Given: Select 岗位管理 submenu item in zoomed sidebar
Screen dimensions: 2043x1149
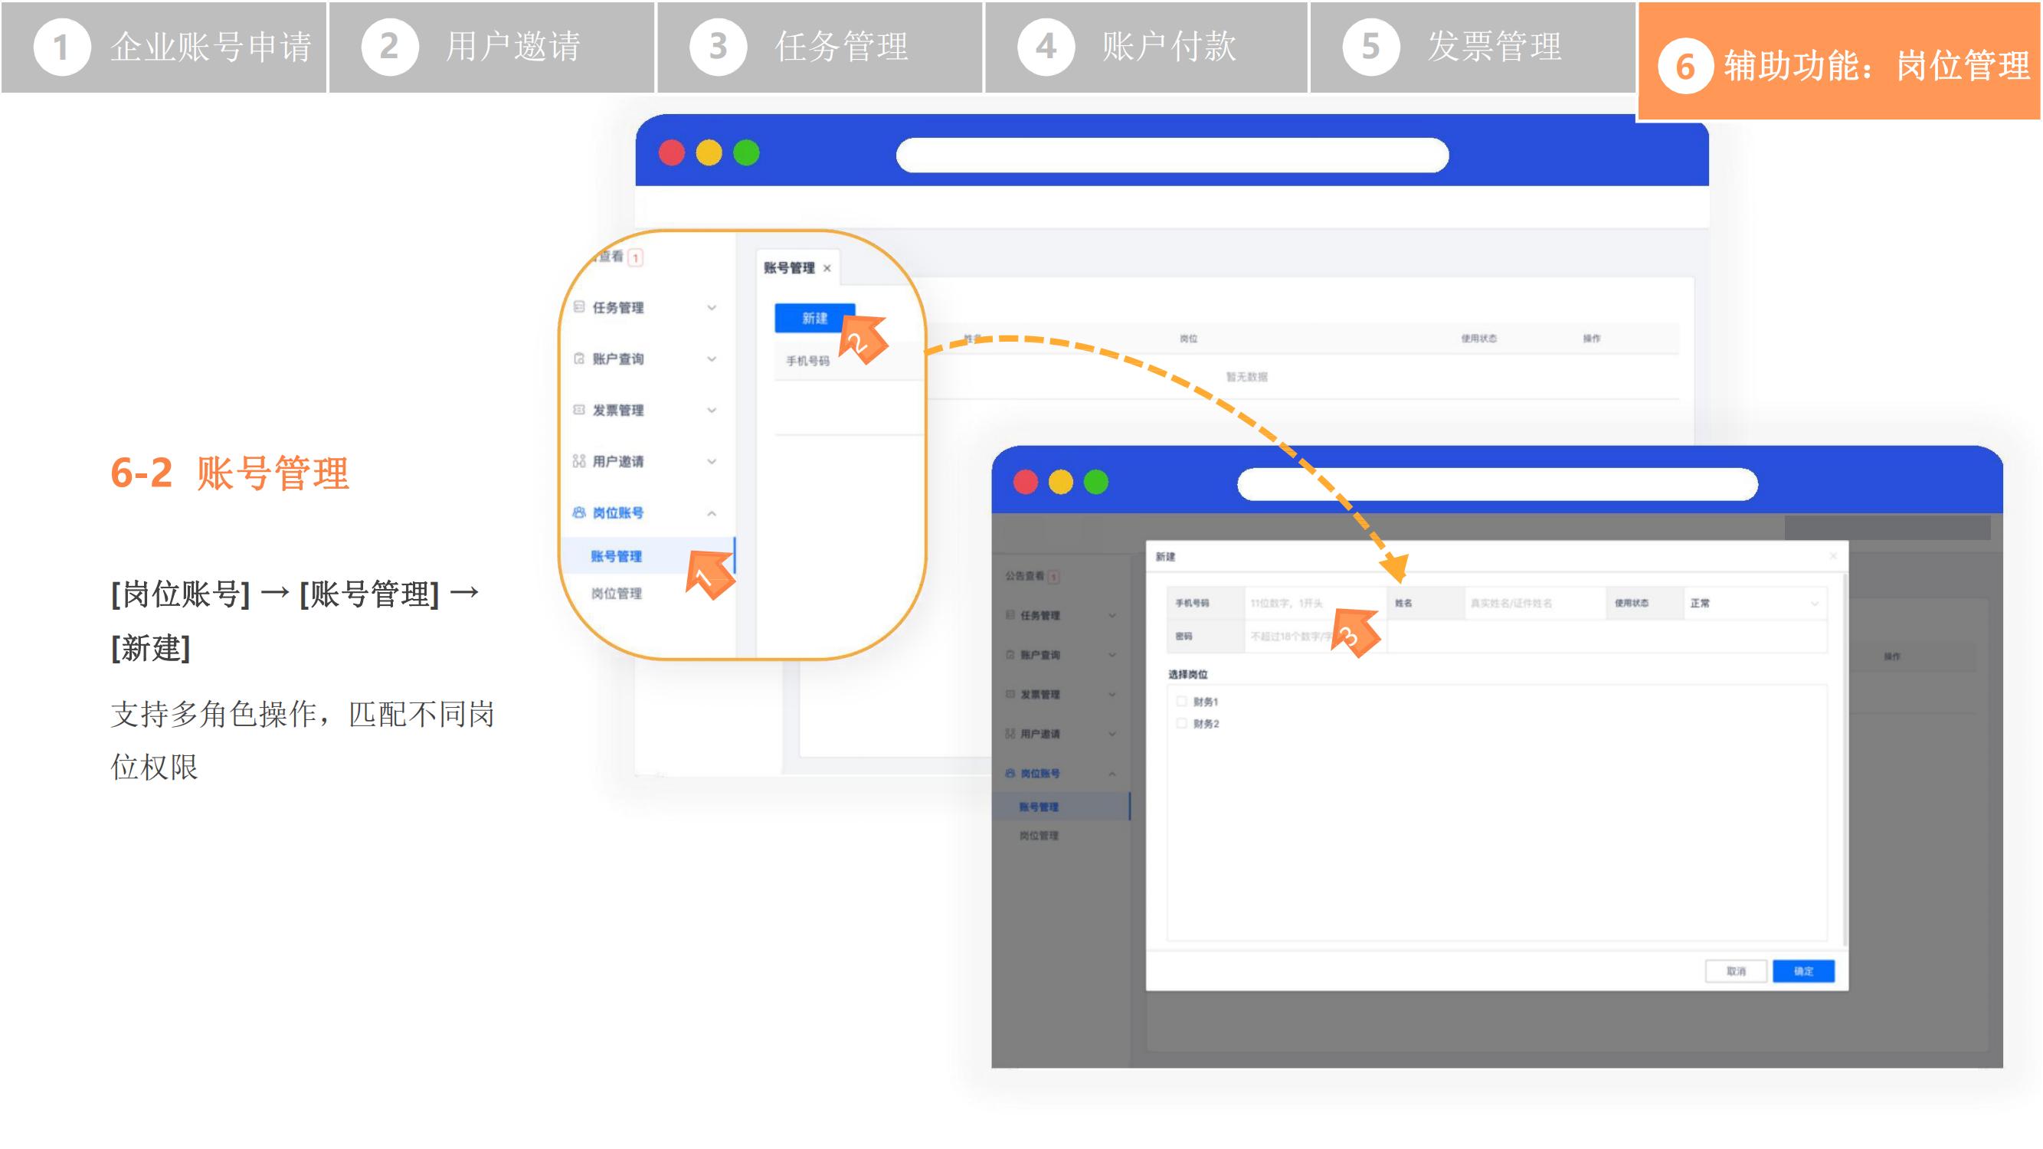Looking at the screenshot, I should tap(616, 593).
